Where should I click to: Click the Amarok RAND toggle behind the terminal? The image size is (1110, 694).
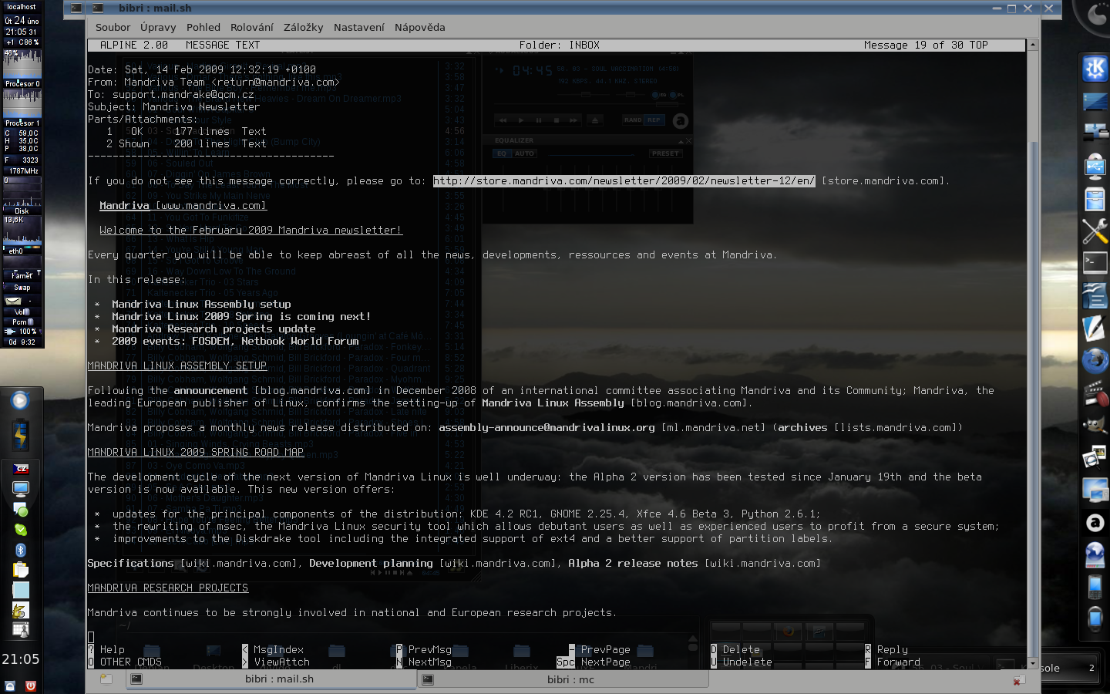tap(633, 120)
